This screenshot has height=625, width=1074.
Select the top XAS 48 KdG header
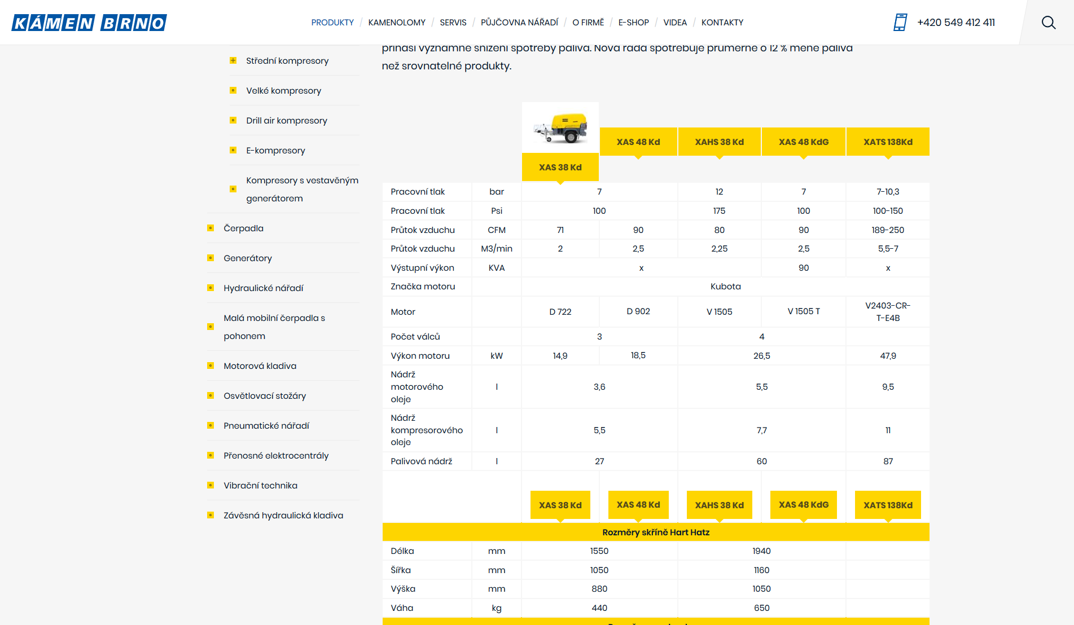(804, 142)
